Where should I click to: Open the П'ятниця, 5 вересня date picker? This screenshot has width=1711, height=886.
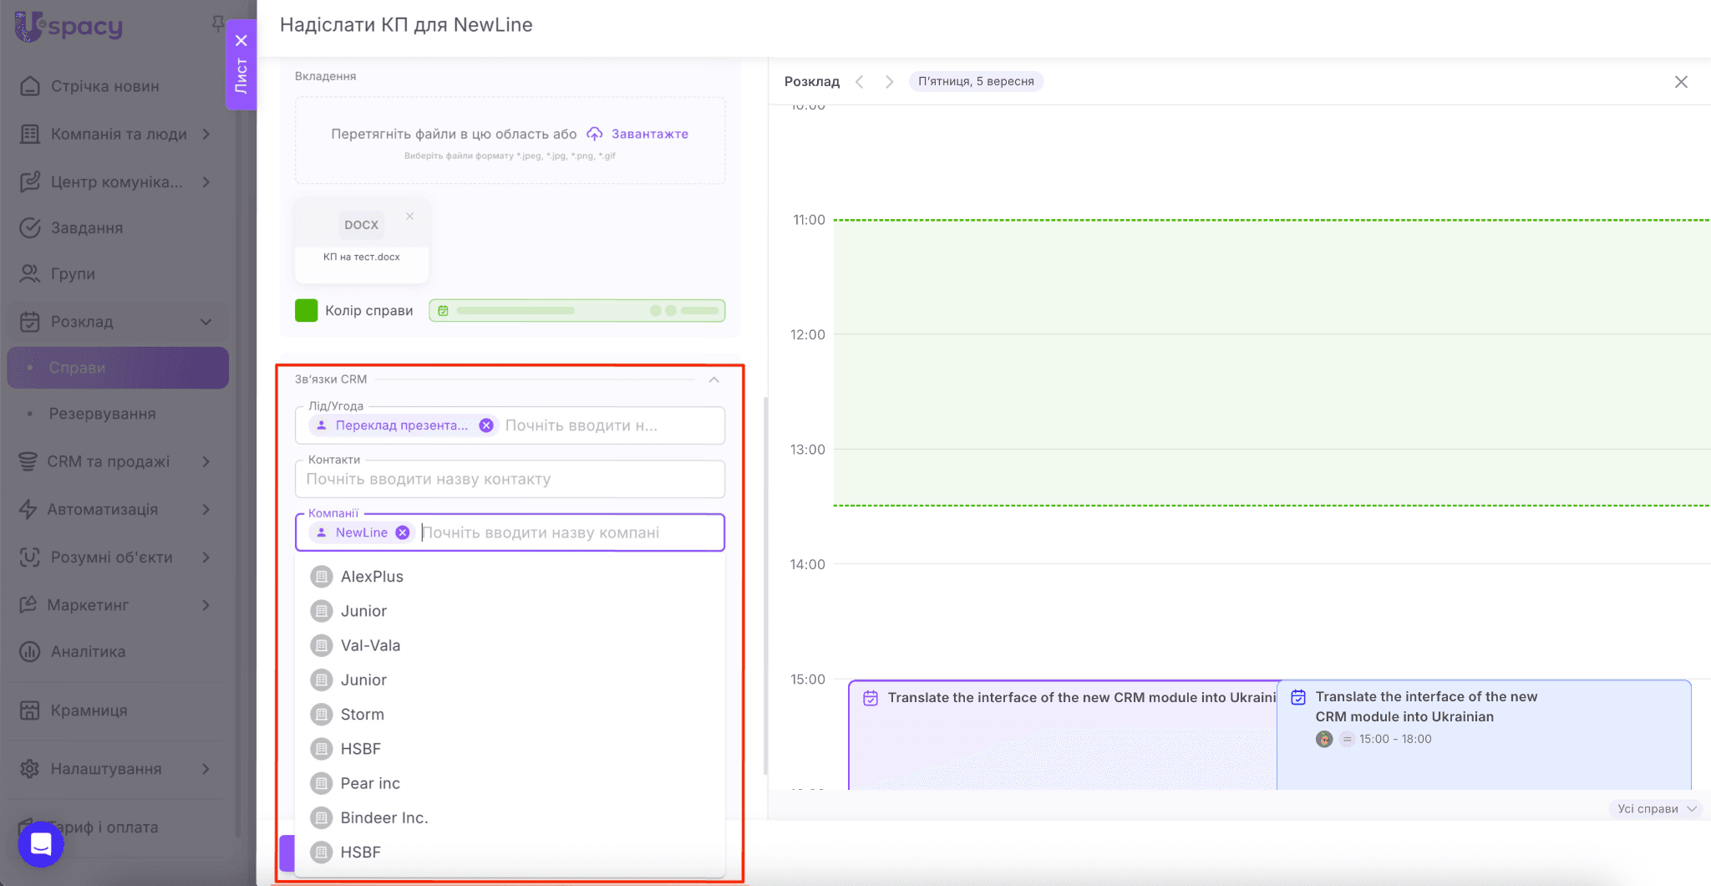coord(976,82)
